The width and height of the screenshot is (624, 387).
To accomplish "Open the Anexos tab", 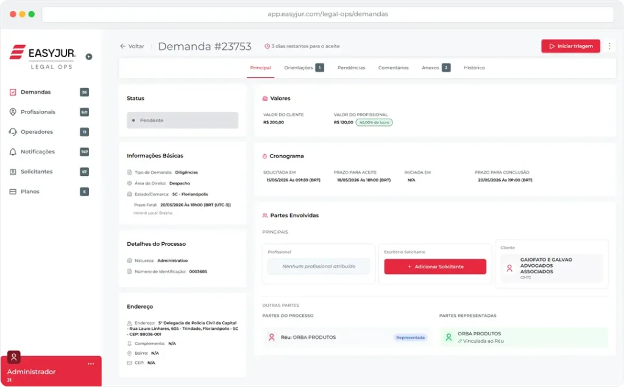I will [x=436, y=68].
